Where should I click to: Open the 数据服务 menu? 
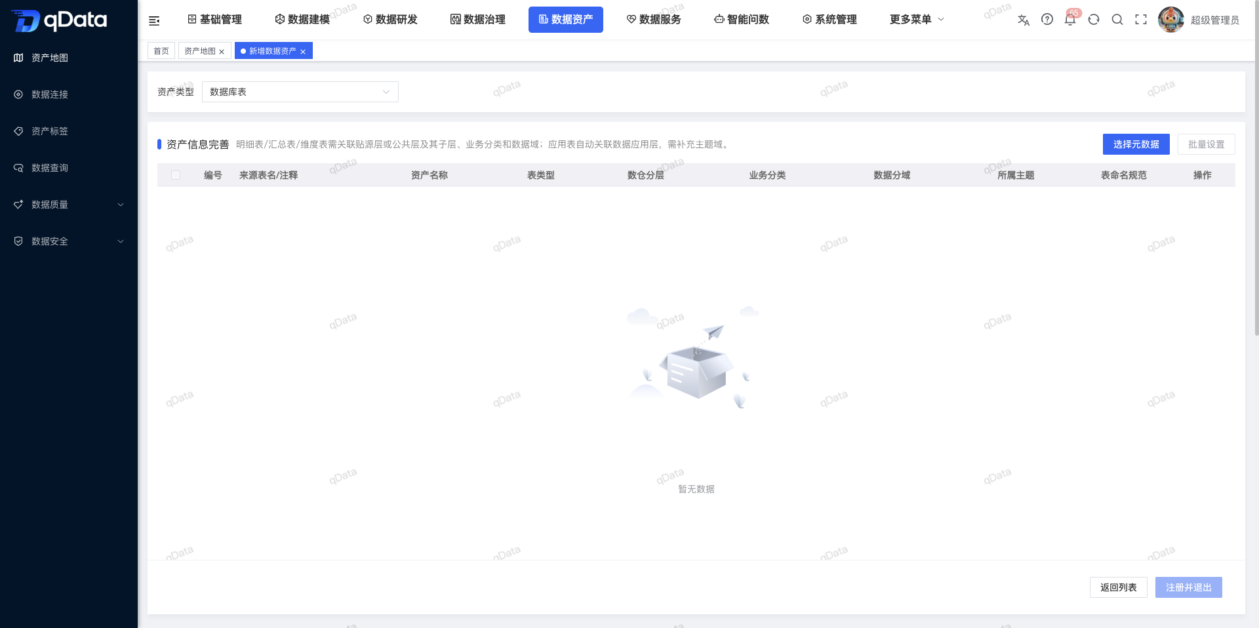point(654,20)
